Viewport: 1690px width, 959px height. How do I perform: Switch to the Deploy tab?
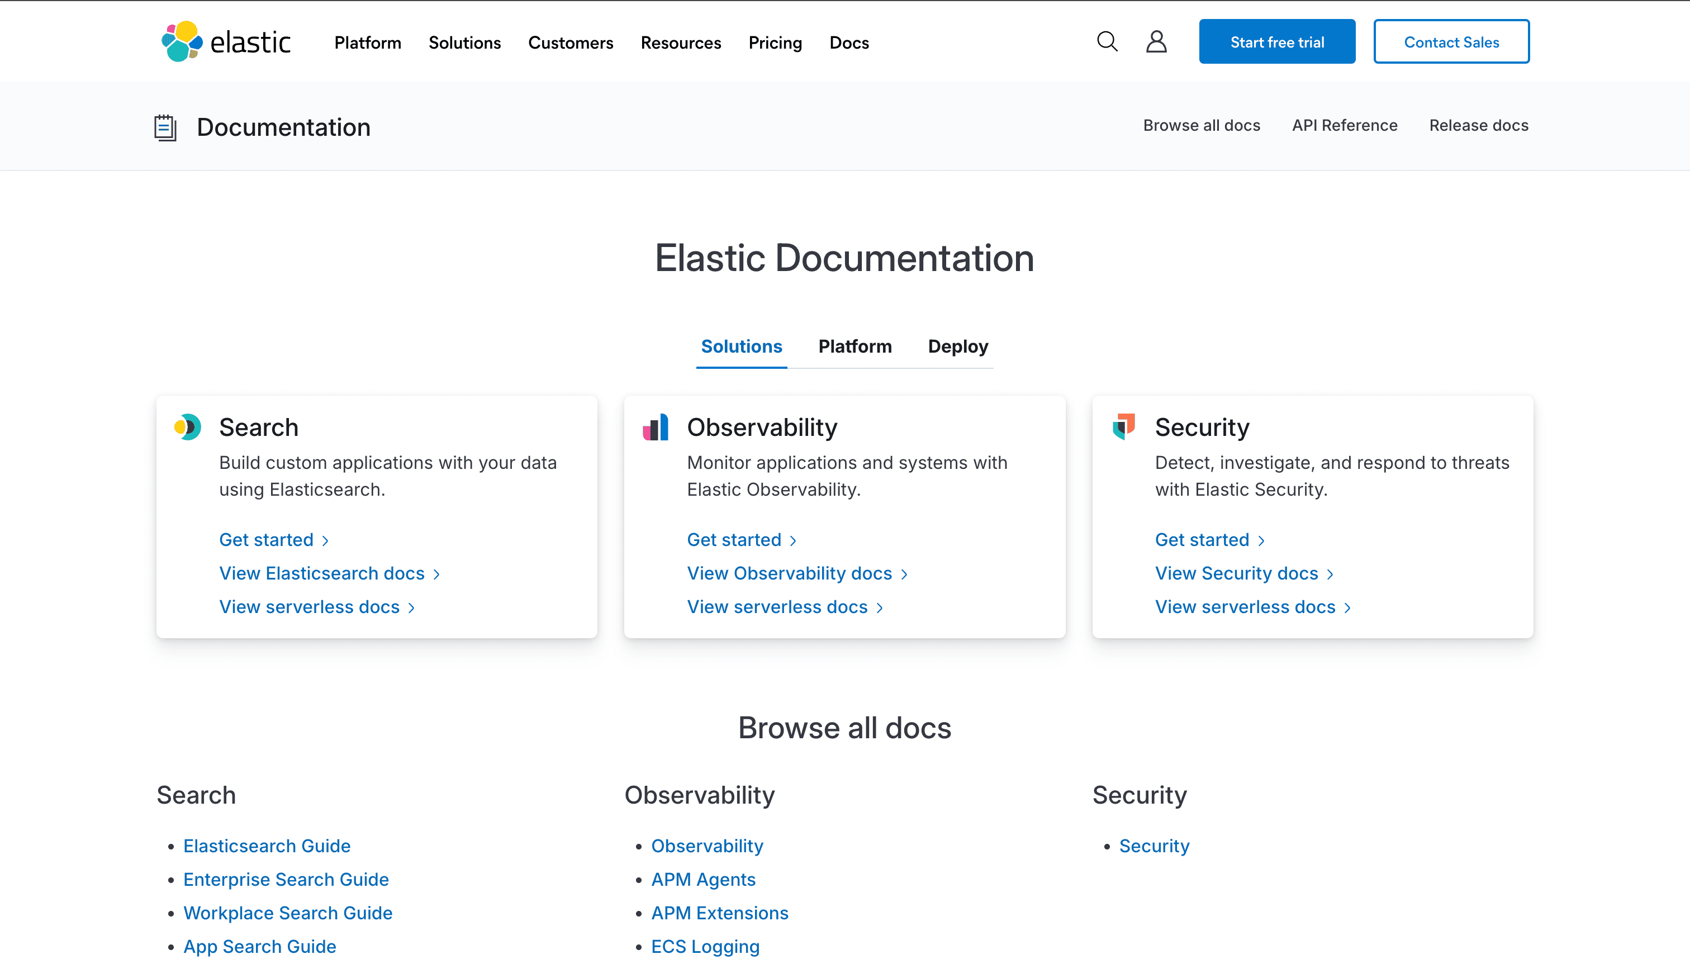[x=958, y=346]
